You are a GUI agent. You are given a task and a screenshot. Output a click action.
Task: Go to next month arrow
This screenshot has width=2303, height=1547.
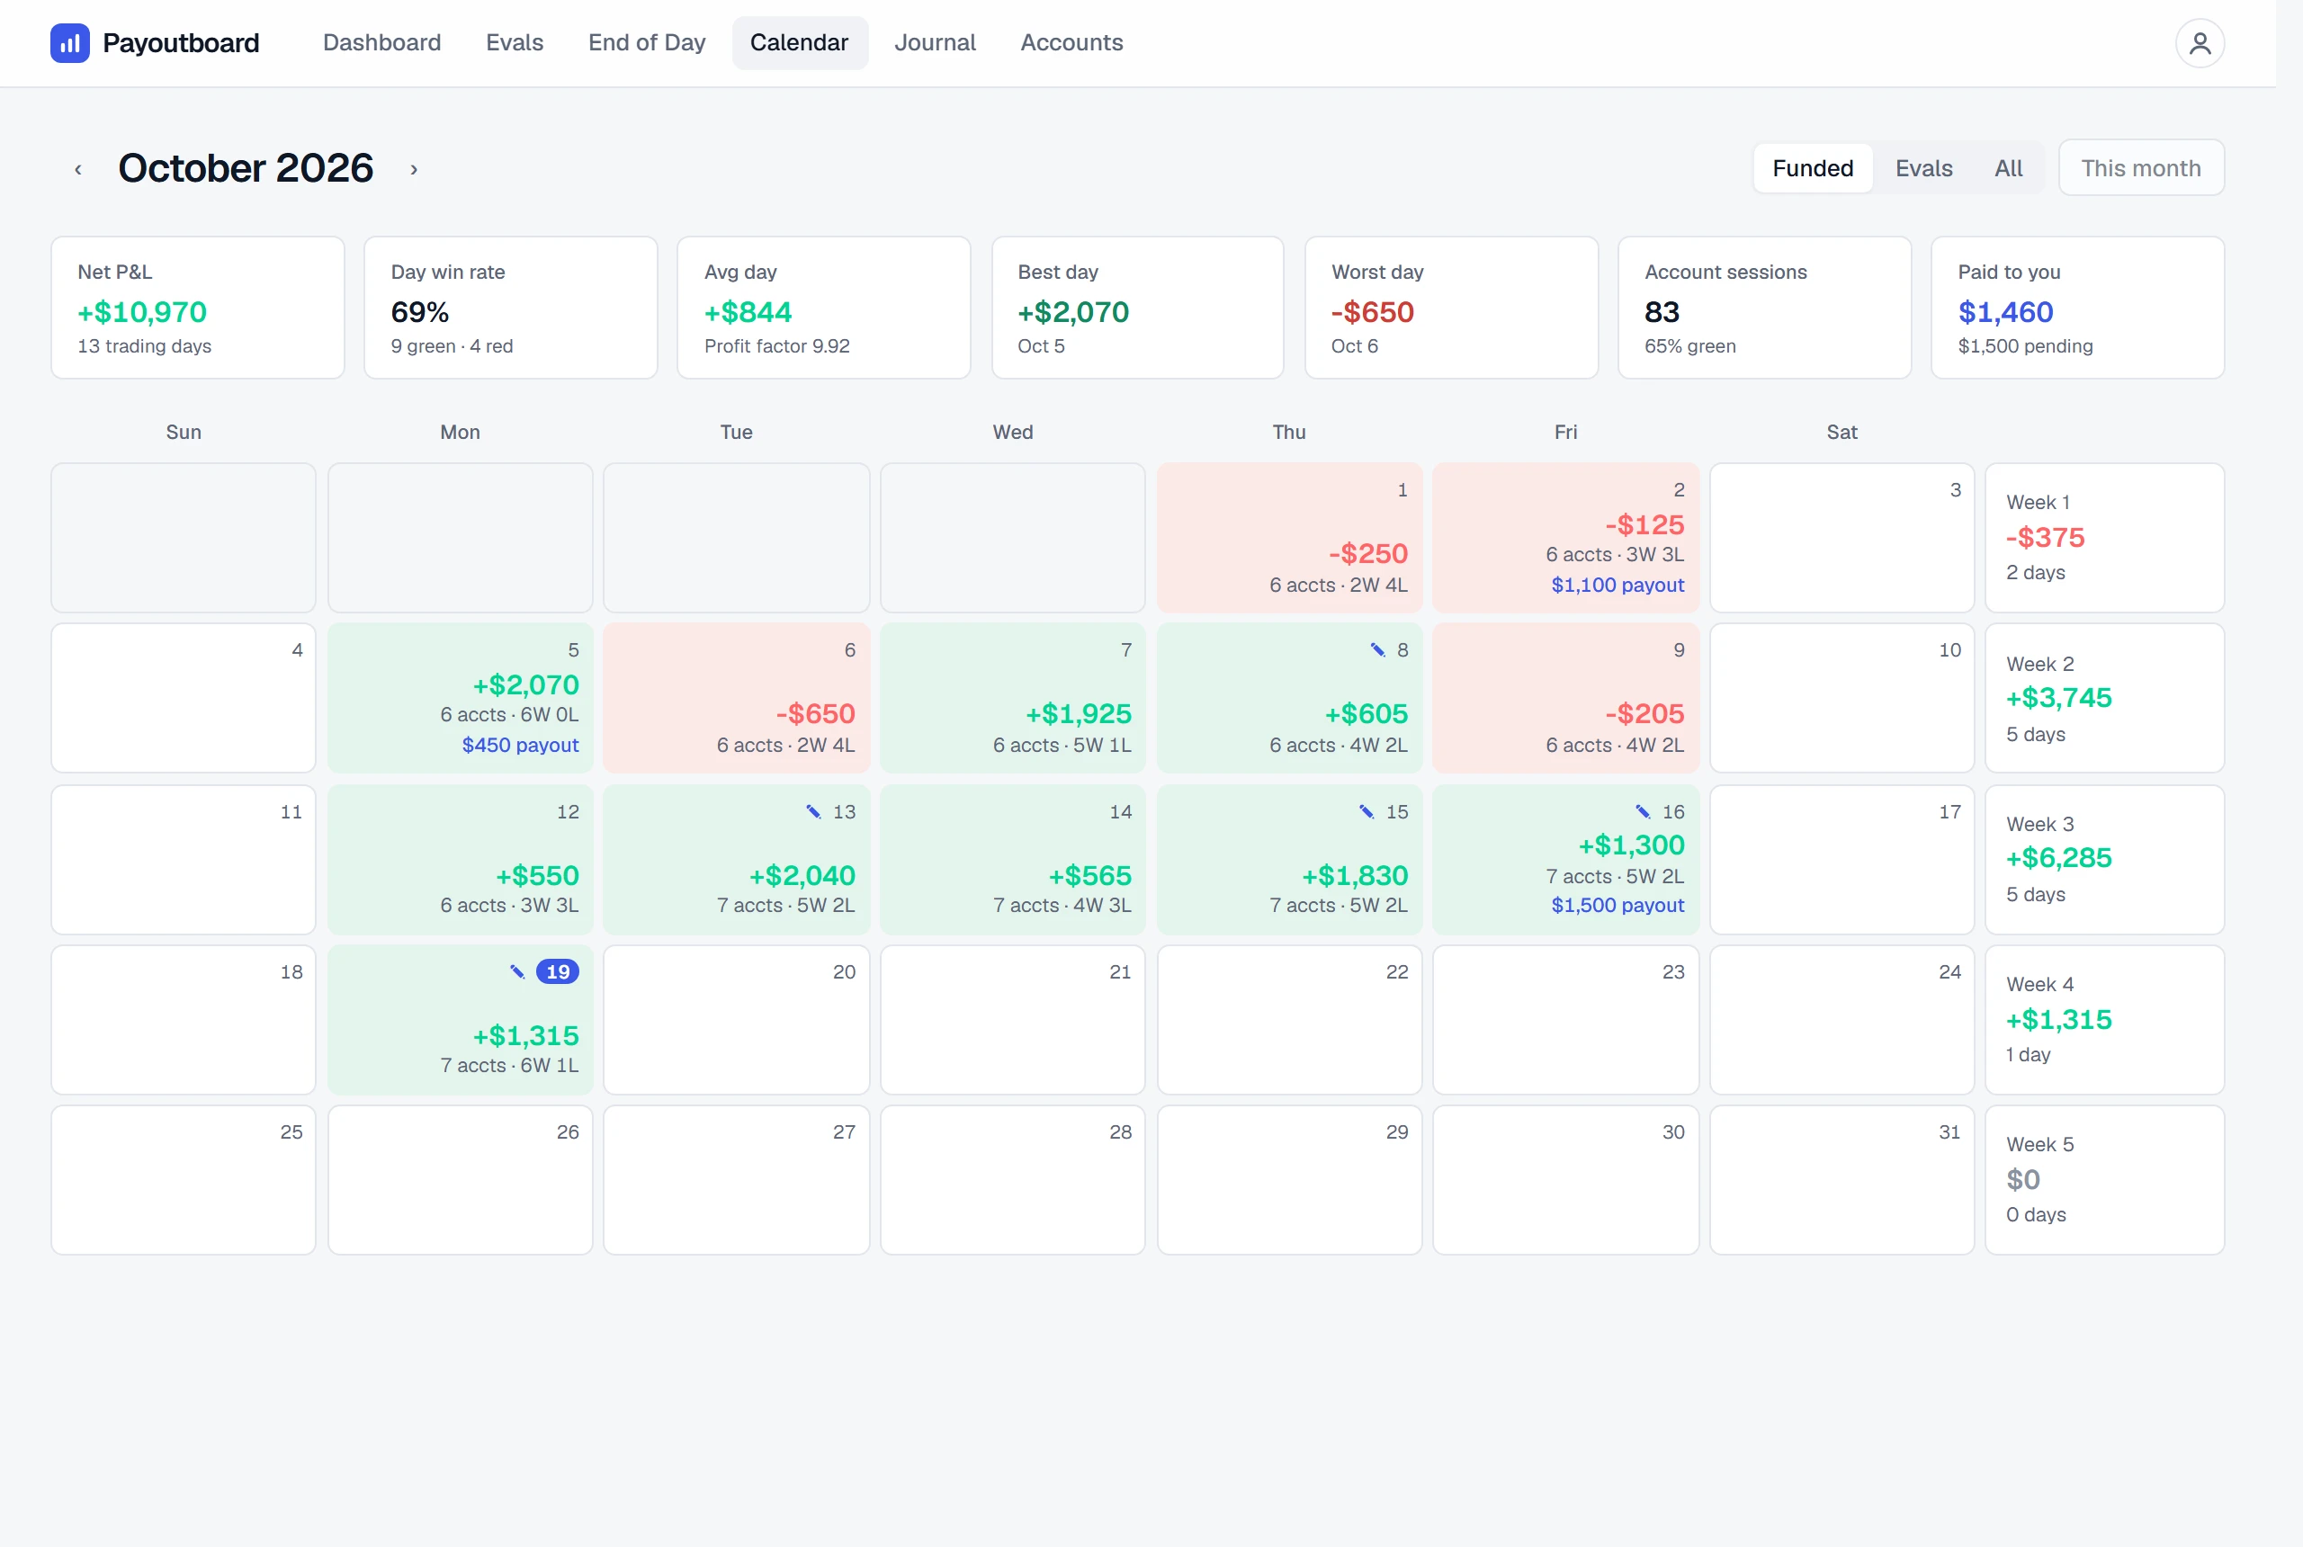[x=414, y=169]
